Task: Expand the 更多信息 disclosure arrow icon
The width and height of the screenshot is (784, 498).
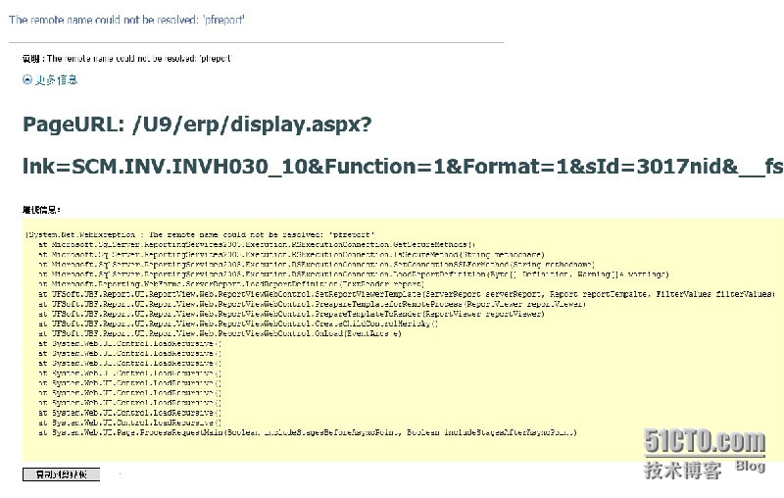Action: [x=27, y=79]
